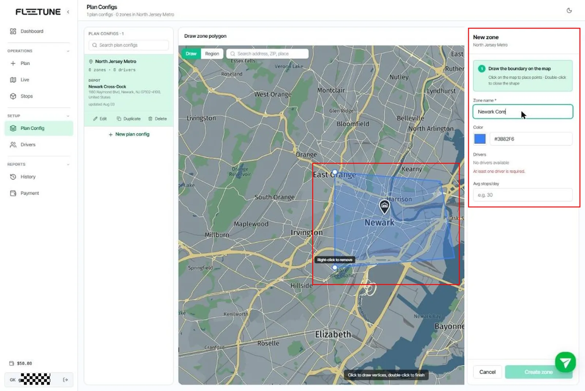Click the logout icon next to the account

point(65,380)
